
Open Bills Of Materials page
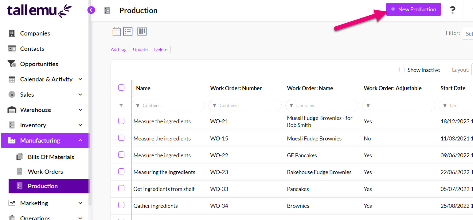click(x=51, y=157)
